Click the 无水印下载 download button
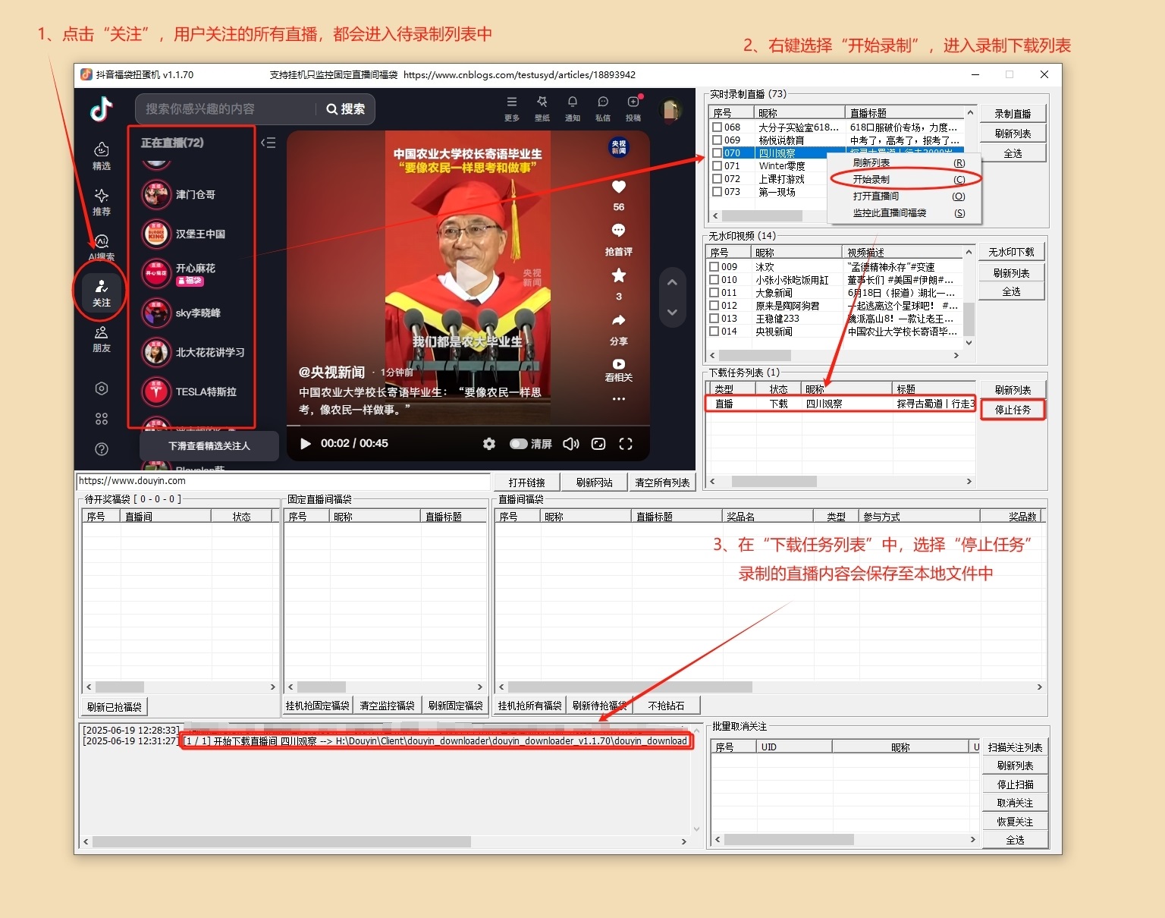The image size is (1165, 918). point(1012,251)
